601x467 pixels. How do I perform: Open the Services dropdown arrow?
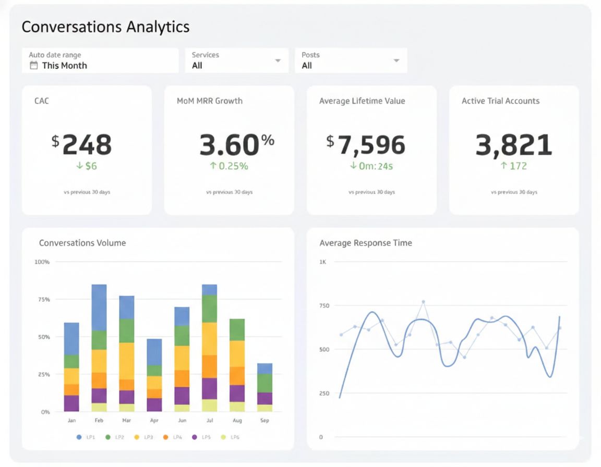coord(278,61)
